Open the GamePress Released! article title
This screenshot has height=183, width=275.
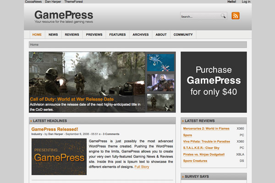(55, 129)
